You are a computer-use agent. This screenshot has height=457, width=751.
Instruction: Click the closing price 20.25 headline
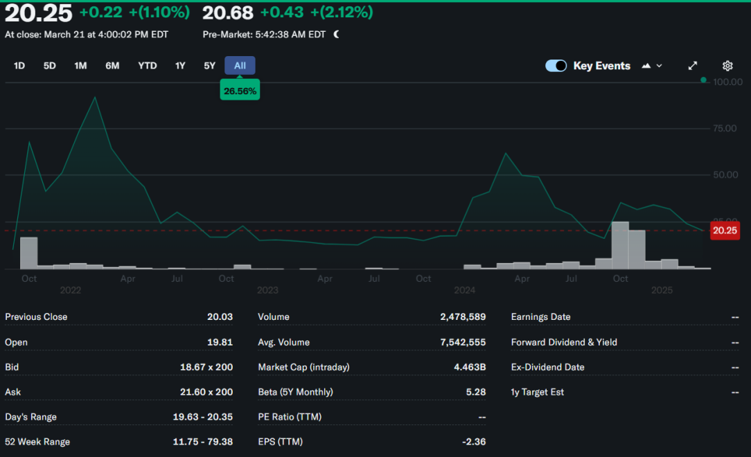click(38, 13)
